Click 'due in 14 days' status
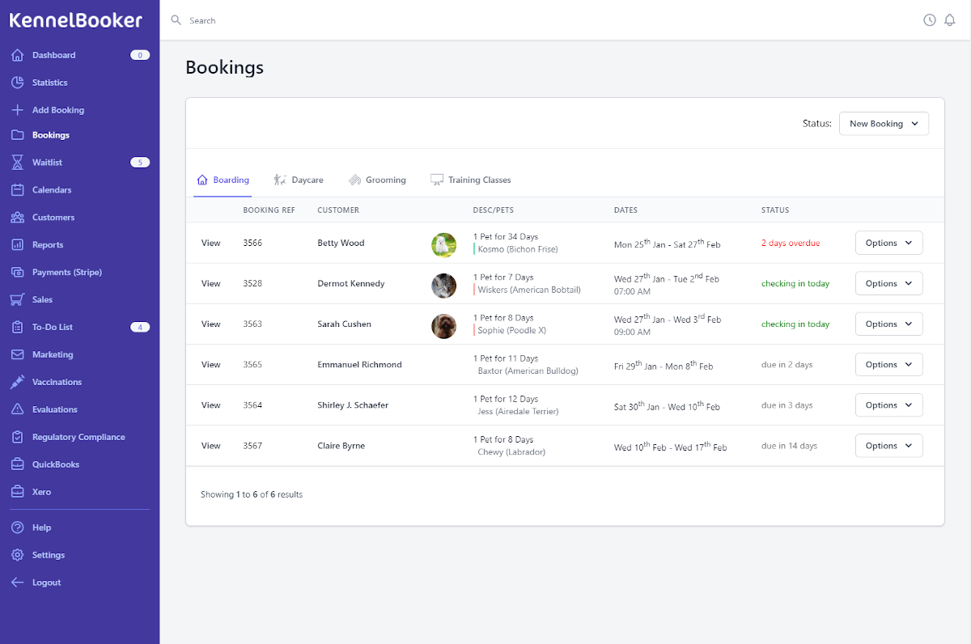The image size is (971, 644). coord(789,445)
